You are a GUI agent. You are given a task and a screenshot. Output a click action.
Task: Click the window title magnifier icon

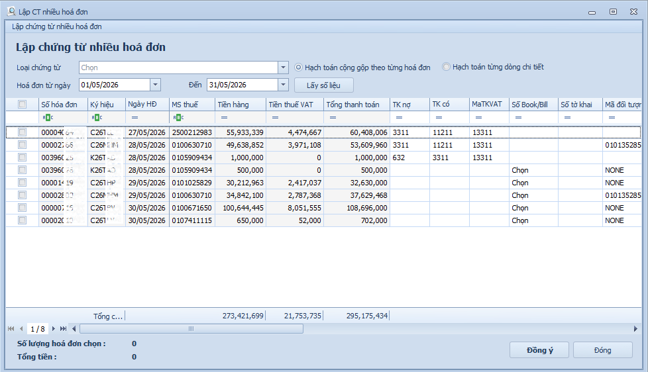click(x=11, y=11)
